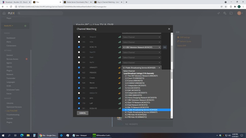
Task: Collapse the 6.1 Public Broadcasting Service dropdown
Action: 141,68
